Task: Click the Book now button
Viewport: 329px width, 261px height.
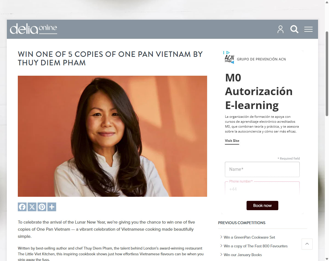Action: 262,206
